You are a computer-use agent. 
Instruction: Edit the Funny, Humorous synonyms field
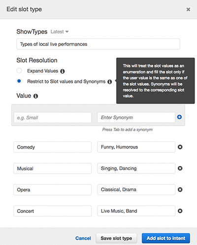pos(136,147)
